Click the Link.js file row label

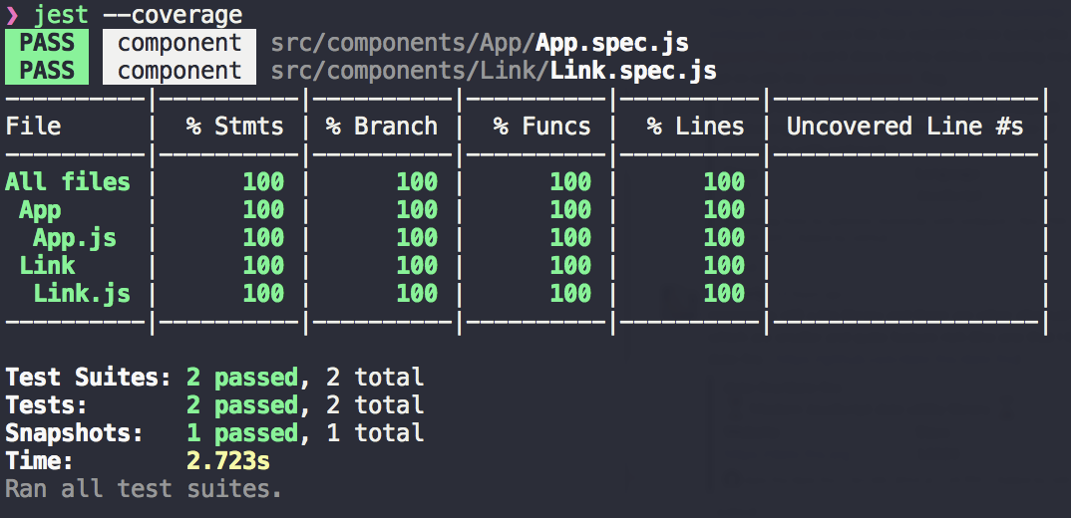coord(82,294)
